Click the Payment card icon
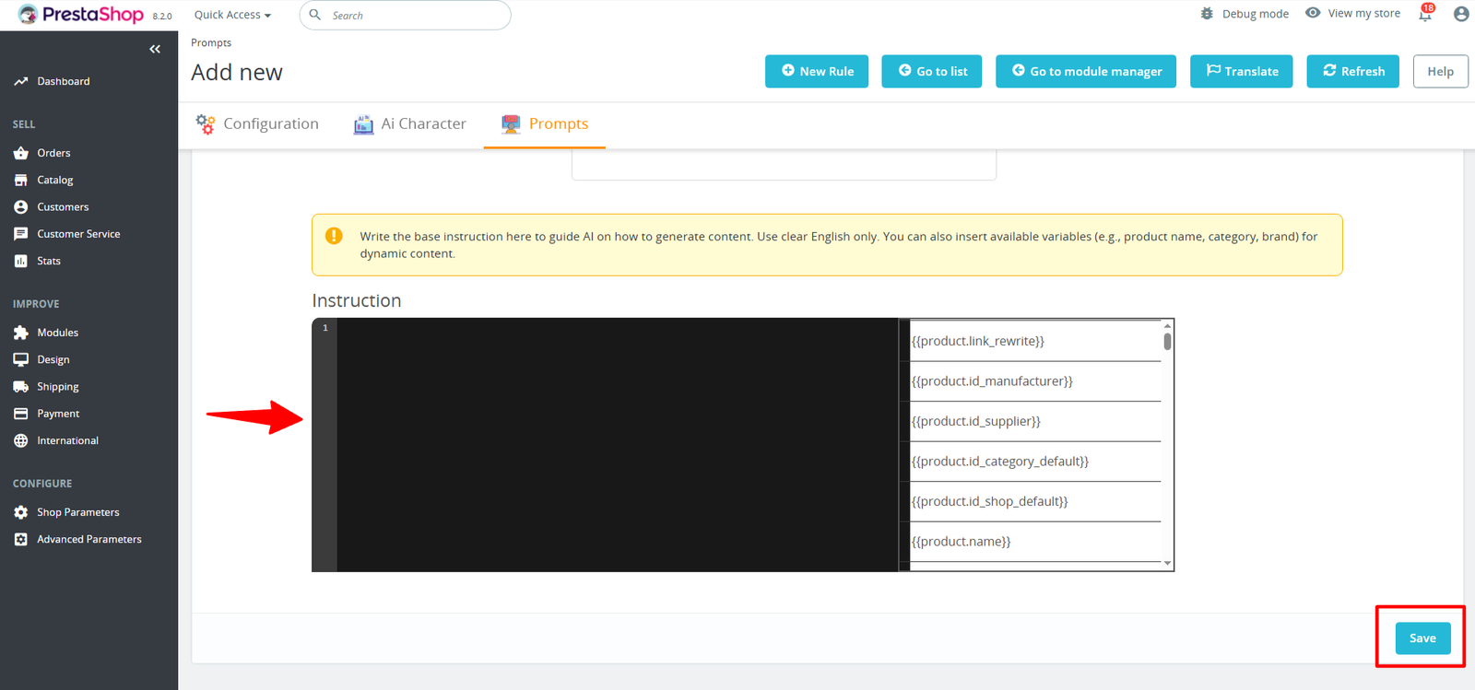 21,414
